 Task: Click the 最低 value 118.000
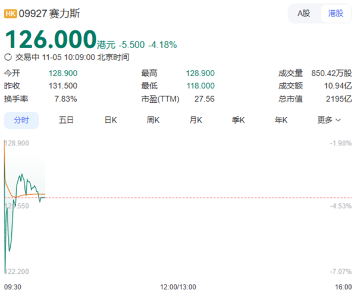[x=201, y=86]
